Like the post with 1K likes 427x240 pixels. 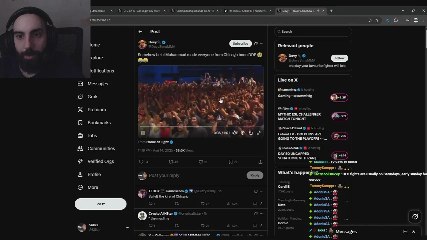(203, 162)
